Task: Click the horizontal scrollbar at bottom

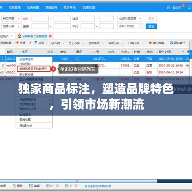Action: [79, 181]
